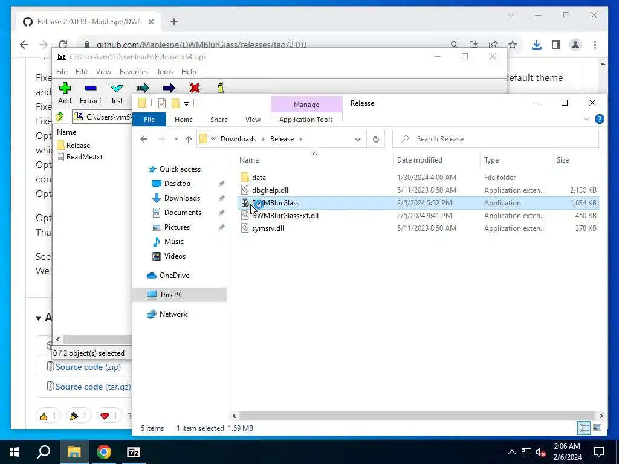Expand Customize Quick Access Toolbar dropdown
This screenshot has width=619, height=464.
tap(186, 104)
